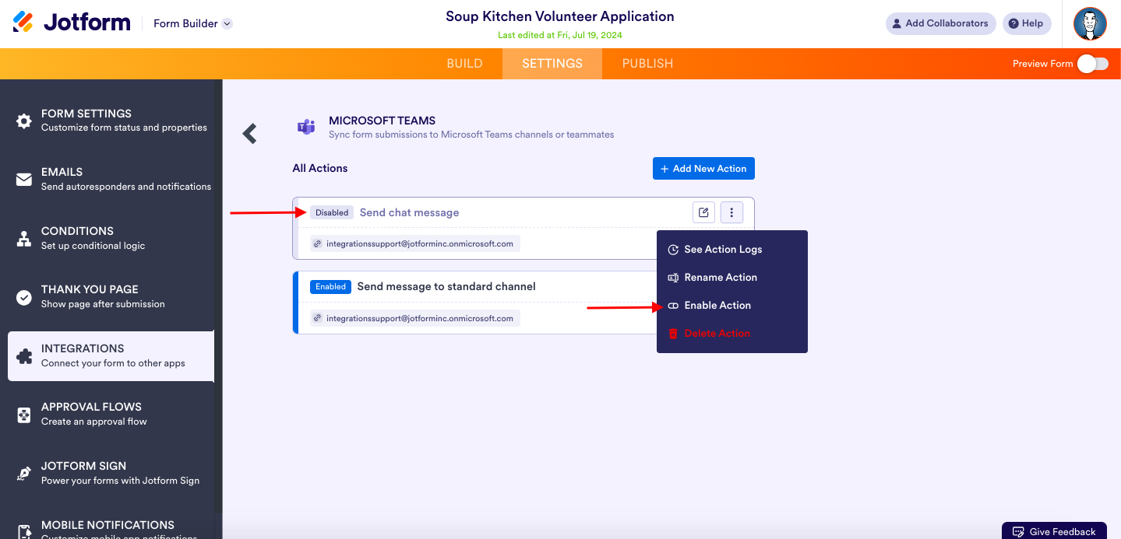This screenshot has width=1121, height=539.
Task: Click the Microsoft Teams logo icon
Action: tap(306, 127)
